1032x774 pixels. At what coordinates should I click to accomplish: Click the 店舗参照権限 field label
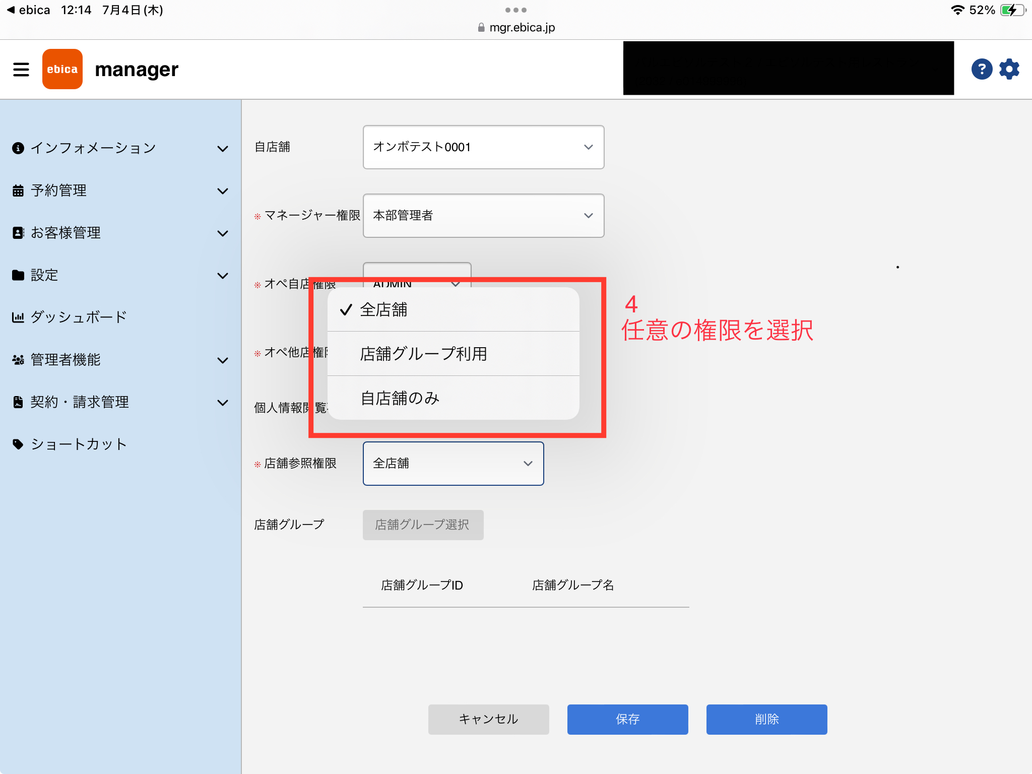tap(300, 464)
